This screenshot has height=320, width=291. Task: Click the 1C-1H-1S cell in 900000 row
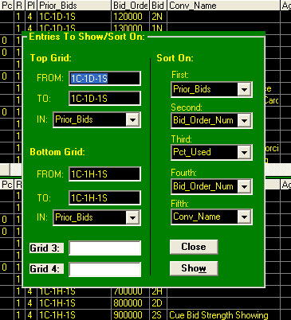tap(74, 315)
